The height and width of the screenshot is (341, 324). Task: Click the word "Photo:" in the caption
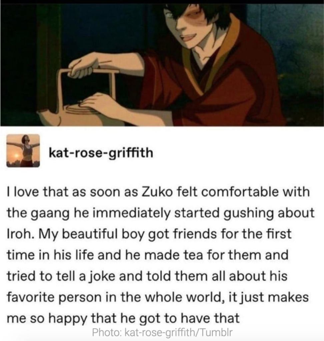[107, 332]
